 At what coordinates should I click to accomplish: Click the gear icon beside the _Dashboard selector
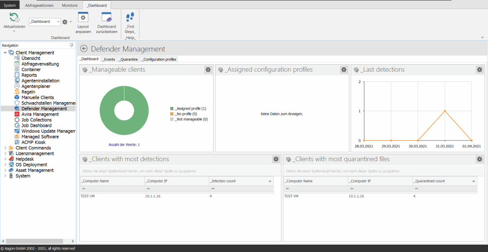pyautogui.click(x=64, y=22)
